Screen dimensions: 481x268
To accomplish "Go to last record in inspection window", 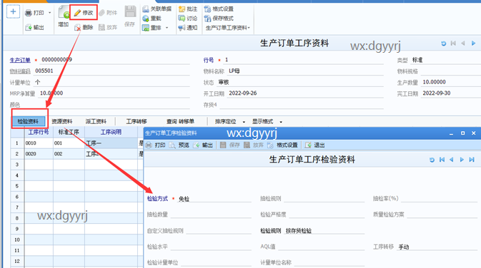I will click(x=472, y=160).
